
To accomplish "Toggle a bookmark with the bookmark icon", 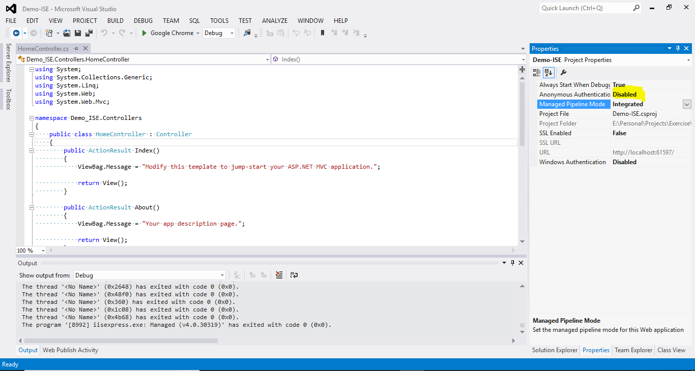I will pyautogui.click(x=323, y=33).
